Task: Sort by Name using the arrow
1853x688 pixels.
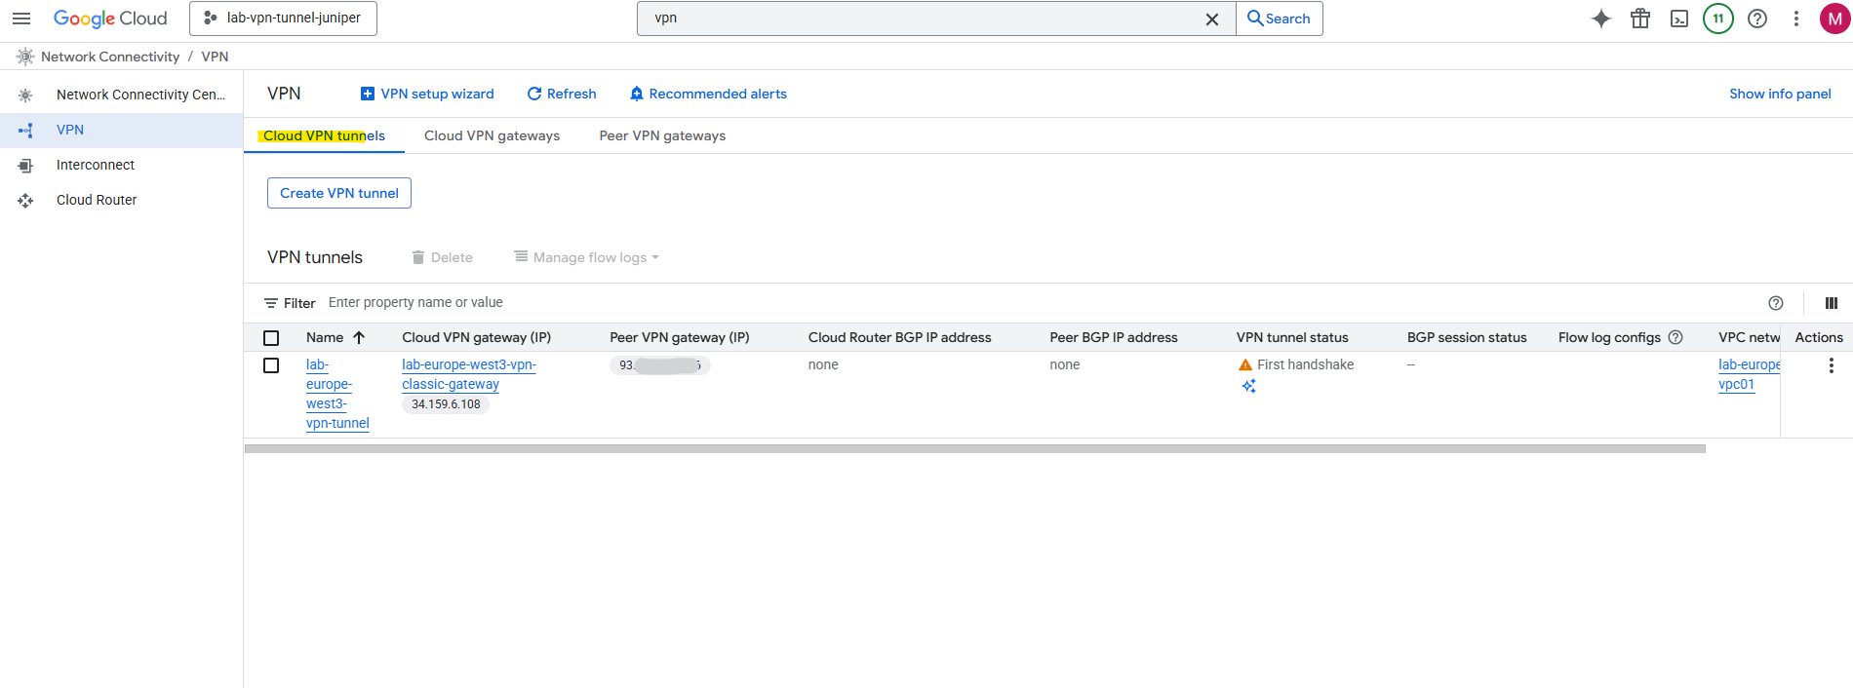Action: pyautogui.click(x=359, y=337)
